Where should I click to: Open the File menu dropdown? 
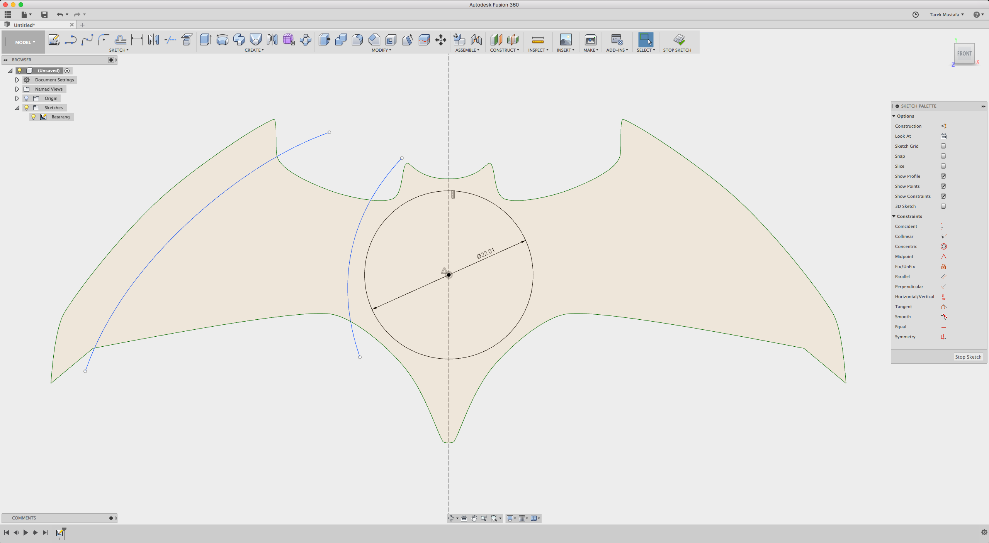(26, 15)
